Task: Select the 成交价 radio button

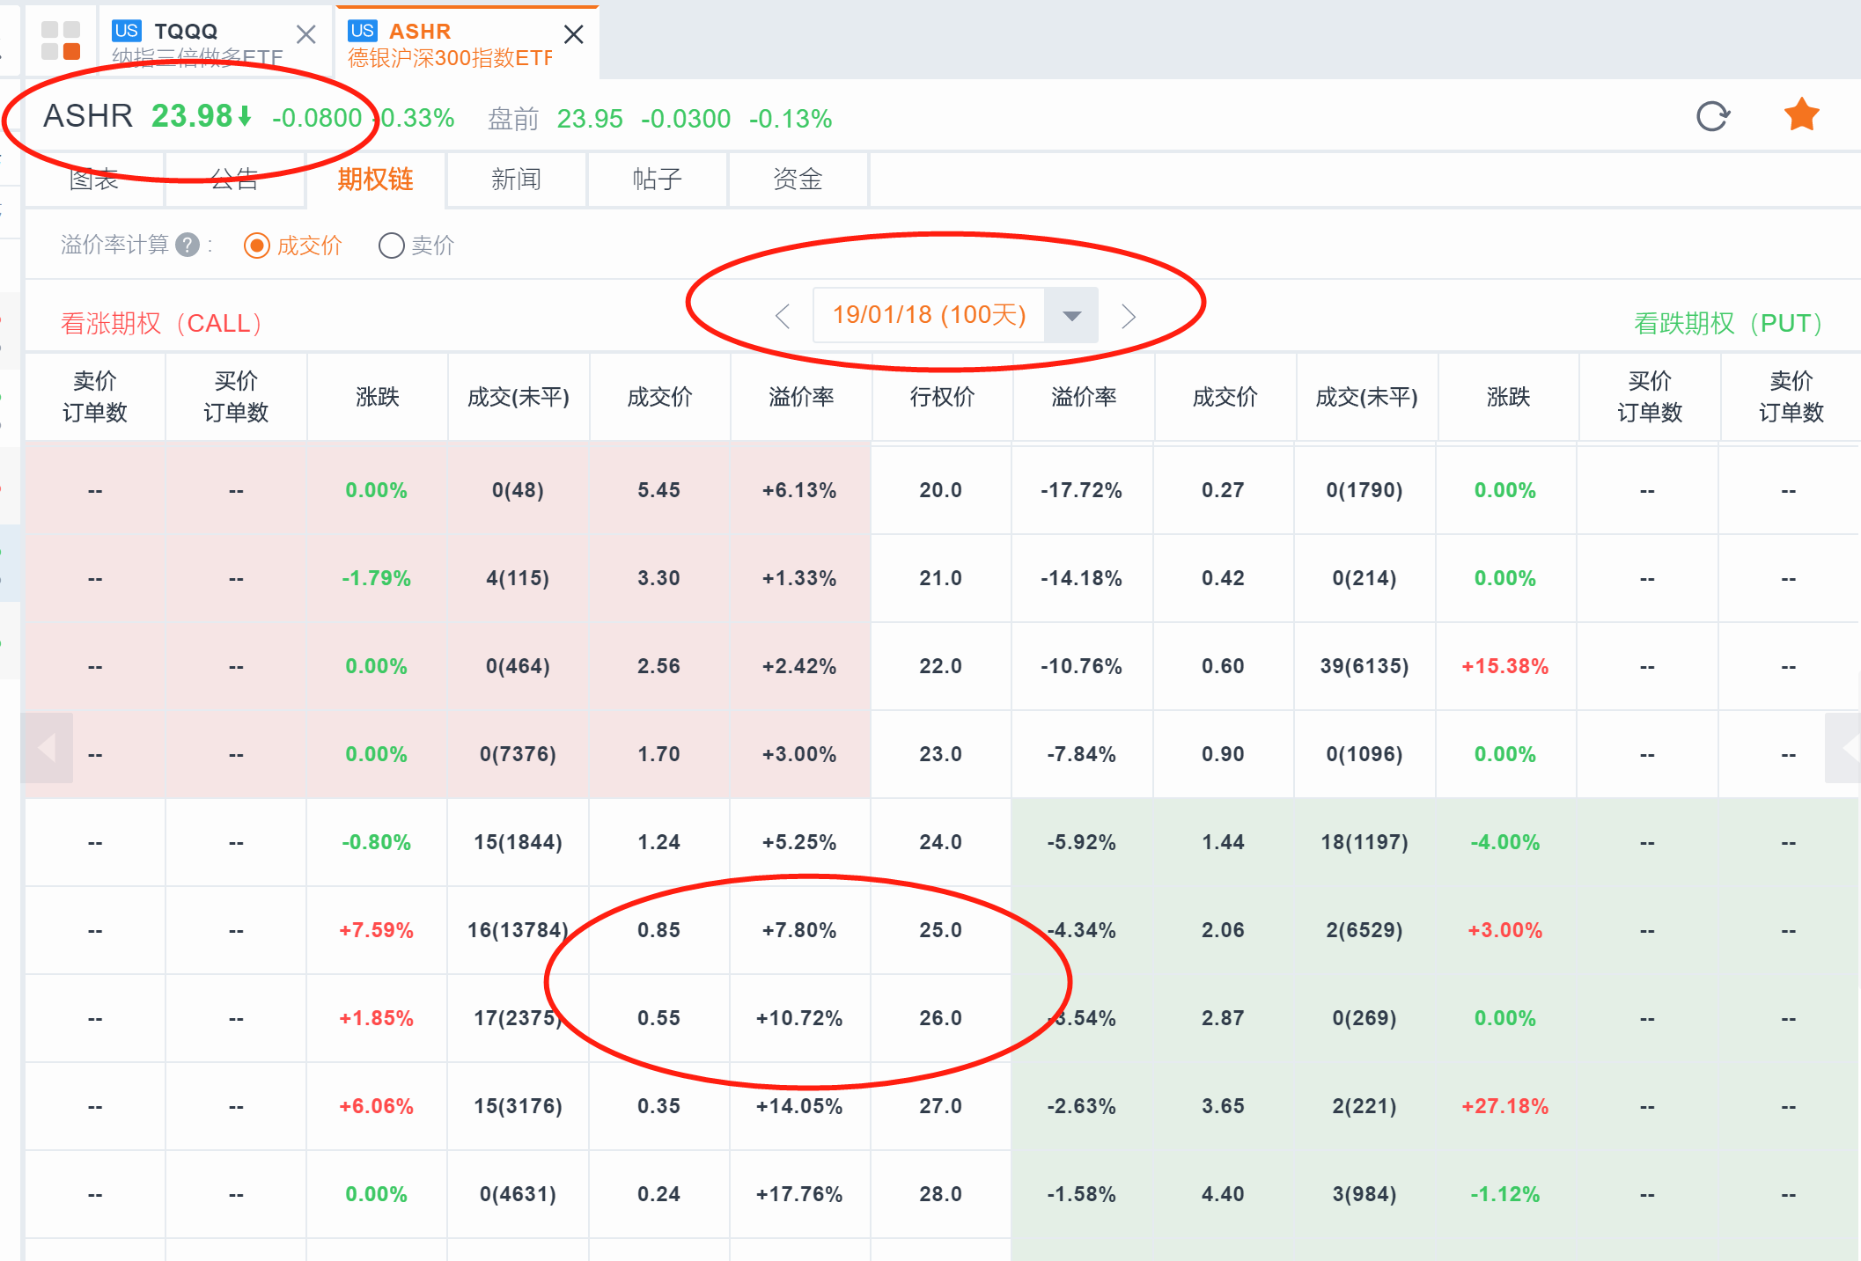Action: tap(256, 246)
